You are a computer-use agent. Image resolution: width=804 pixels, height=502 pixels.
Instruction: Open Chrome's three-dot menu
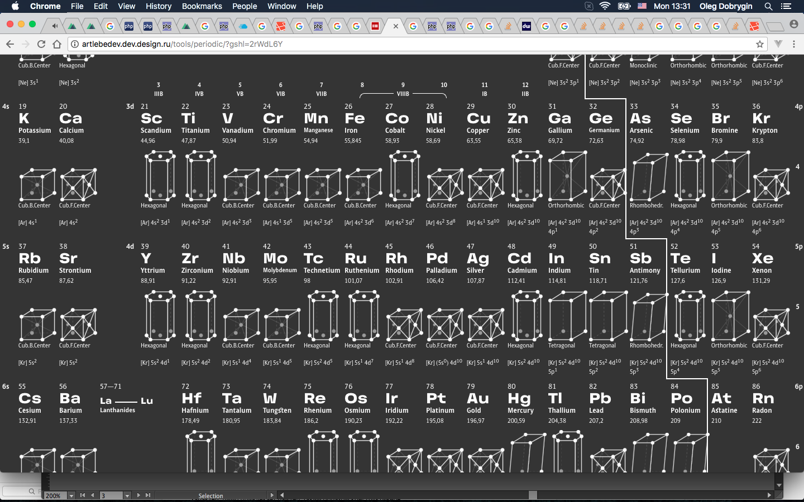pyautogui.click(x=794, y=44)
